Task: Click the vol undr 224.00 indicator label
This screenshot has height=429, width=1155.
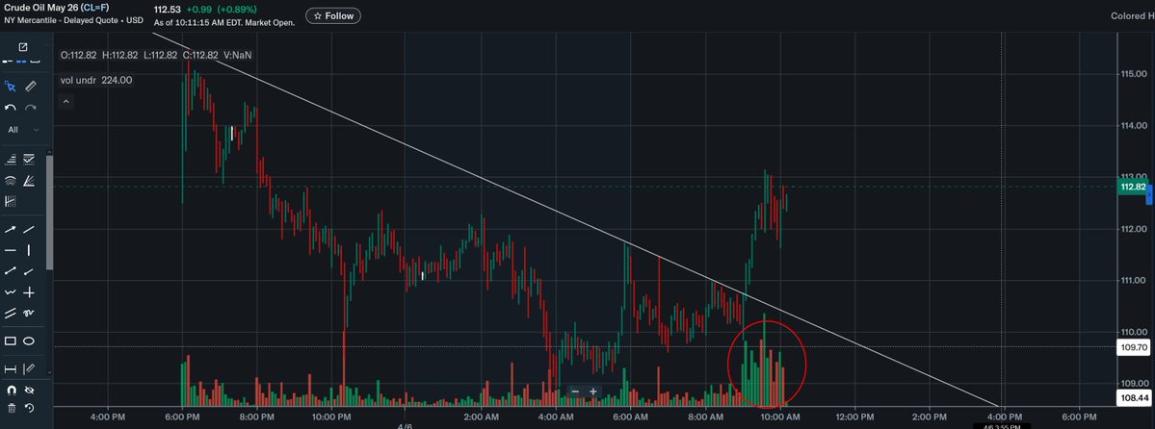Action: 96,80
